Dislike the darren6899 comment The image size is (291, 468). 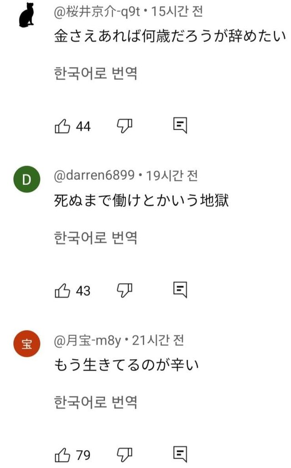(125, 290)
